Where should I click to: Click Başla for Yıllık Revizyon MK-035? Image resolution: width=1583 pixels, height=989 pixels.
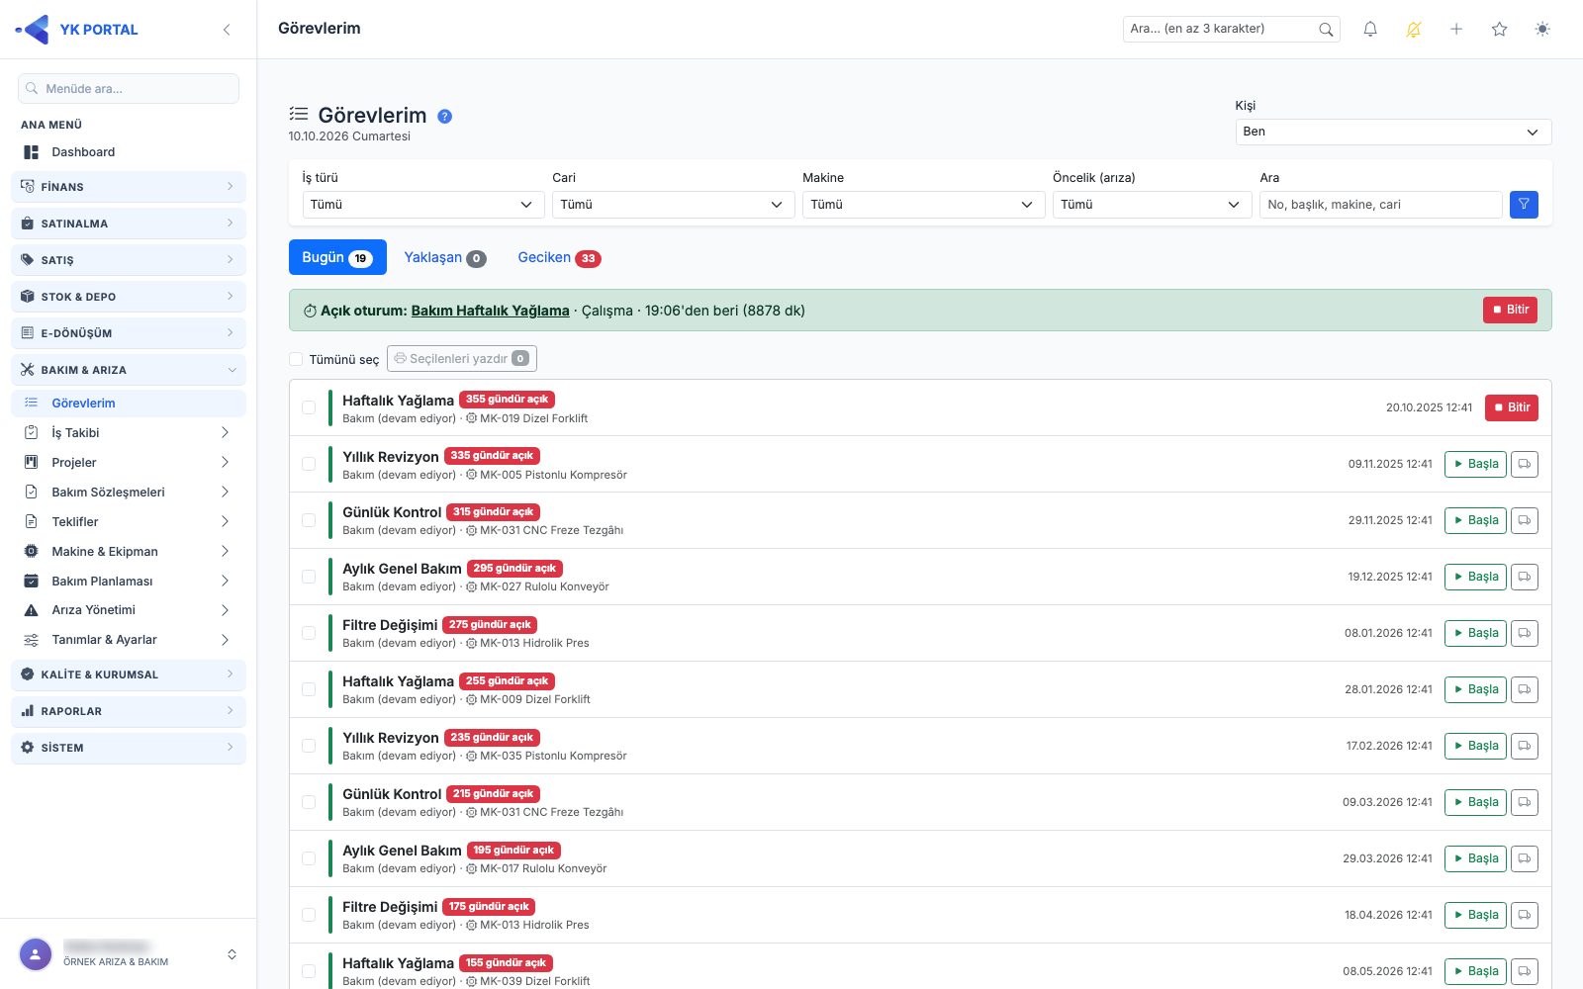pos(1475,746)
